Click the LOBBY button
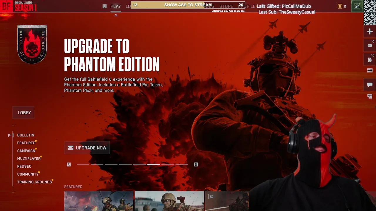Viewport: 376px width, 211px height. tap(23, 113)
